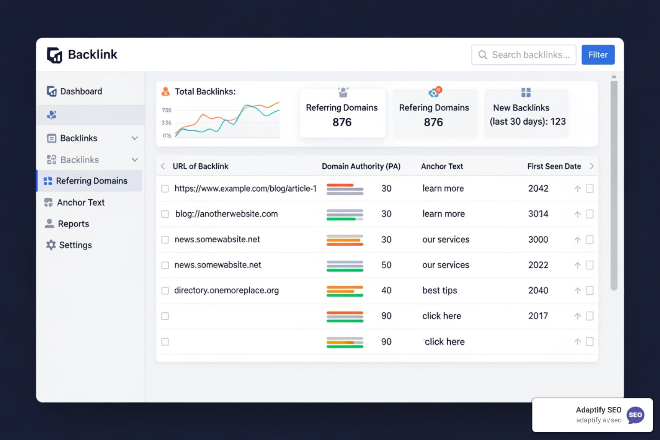Click the Backlink app logo
660x440 pixels.
[55, 55]
